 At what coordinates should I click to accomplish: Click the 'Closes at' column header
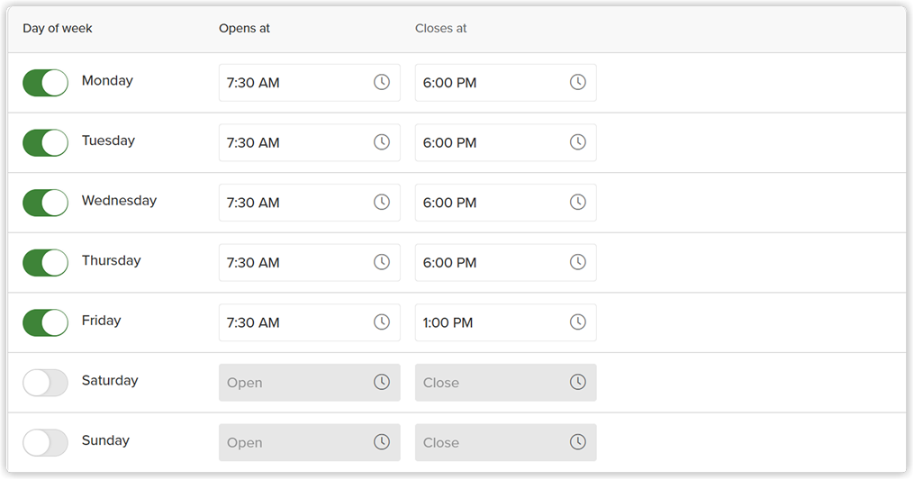pyautogui.click(x=440, y=29)
